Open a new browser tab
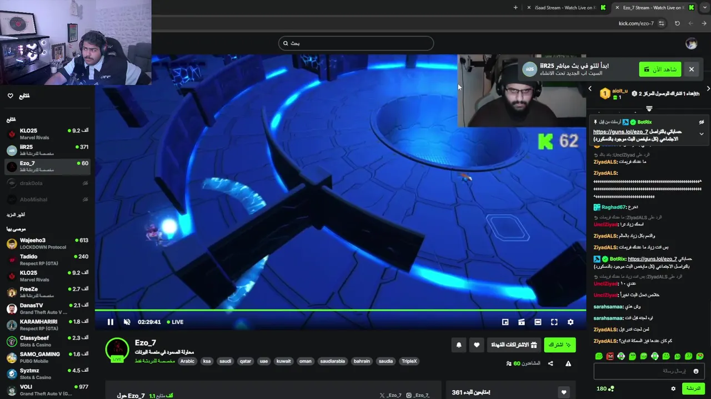 point(515,8)
